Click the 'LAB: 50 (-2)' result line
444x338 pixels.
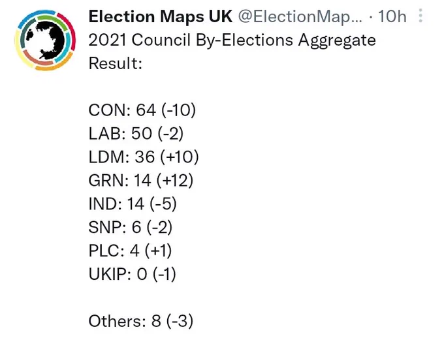[x=136, y=133]
